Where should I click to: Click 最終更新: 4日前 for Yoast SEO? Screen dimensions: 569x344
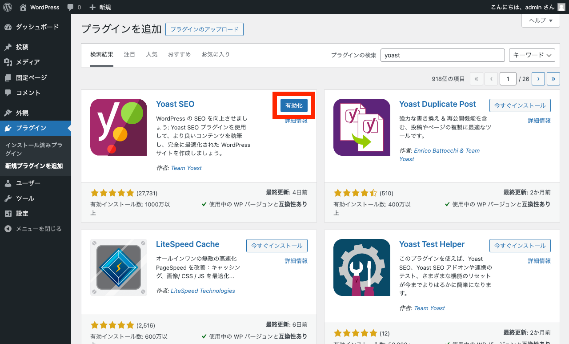tap(287, 192)
